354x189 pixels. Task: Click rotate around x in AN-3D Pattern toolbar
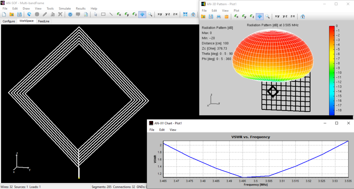(236, 17)
